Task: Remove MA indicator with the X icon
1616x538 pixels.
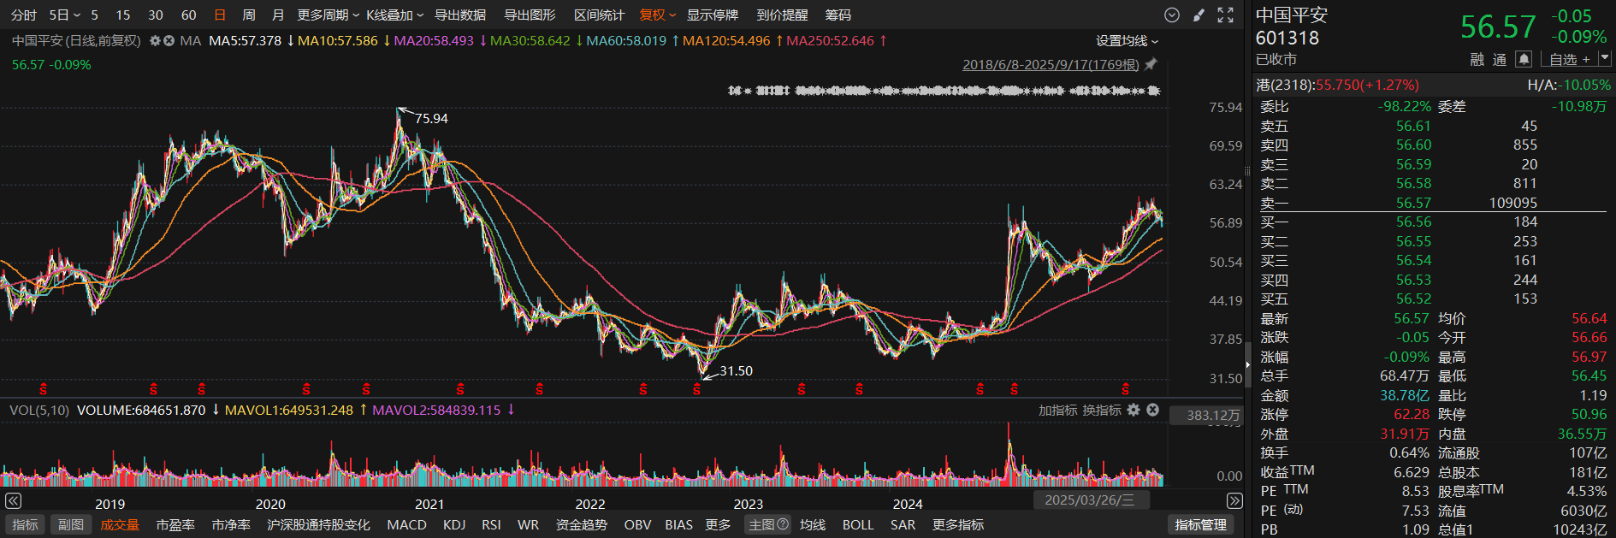Action: click(x=169, y=41)
